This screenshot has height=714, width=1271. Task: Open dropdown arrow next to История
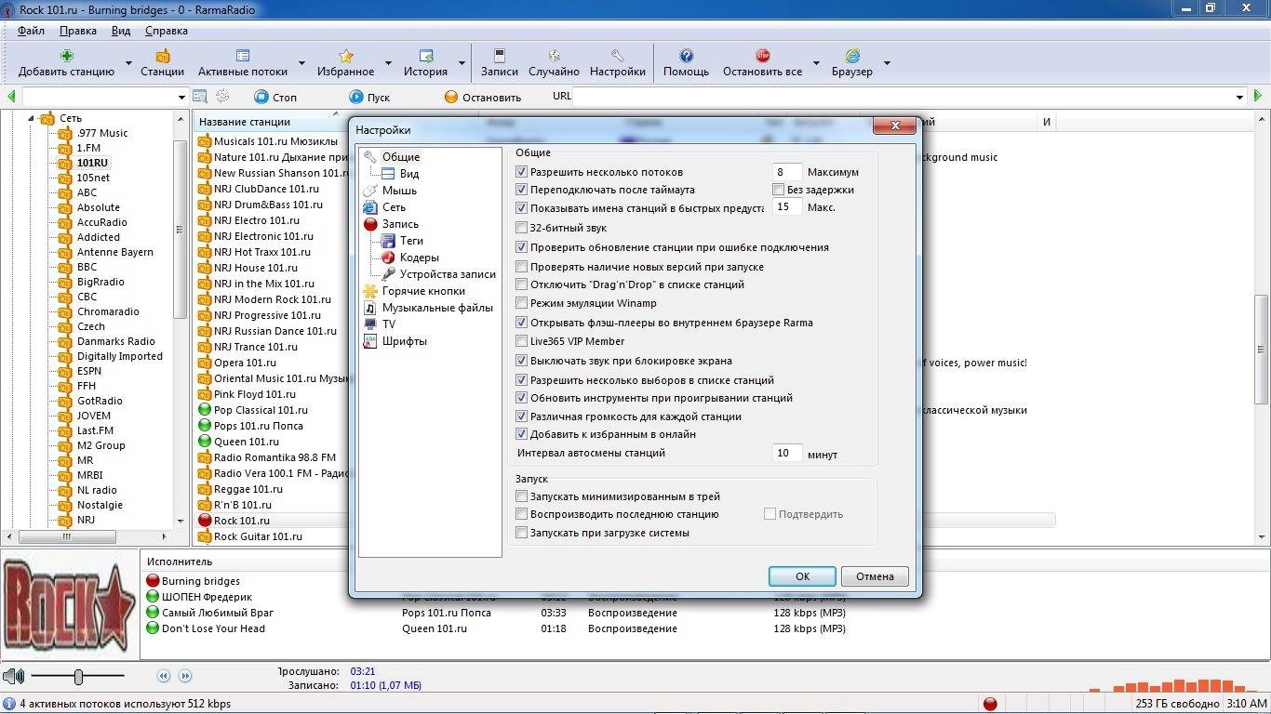tap(462, 63)
